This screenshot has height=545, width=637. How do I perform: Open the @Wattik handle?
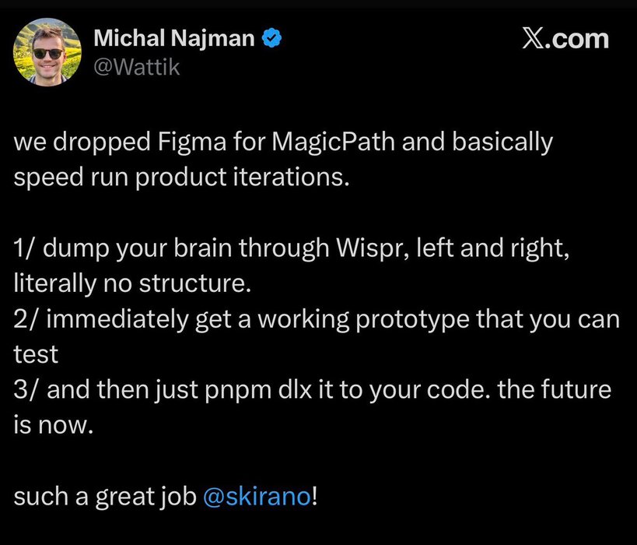136,67
